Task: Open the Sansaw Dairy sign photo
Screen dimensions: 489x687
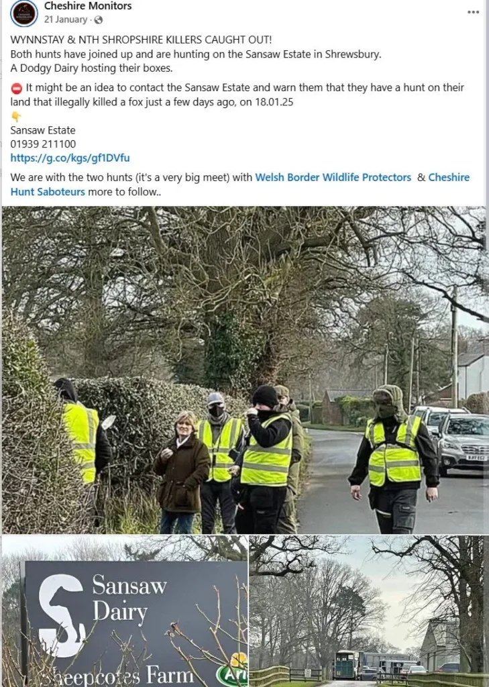Action: click(x=125, y=611)
